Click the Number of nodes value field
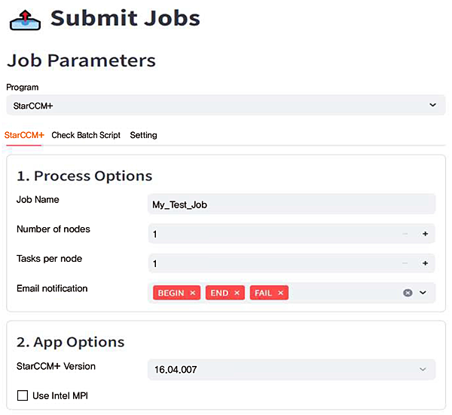 coord(271,235)
